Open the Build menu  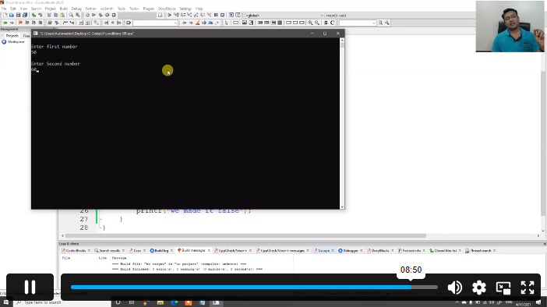point(63,9)
